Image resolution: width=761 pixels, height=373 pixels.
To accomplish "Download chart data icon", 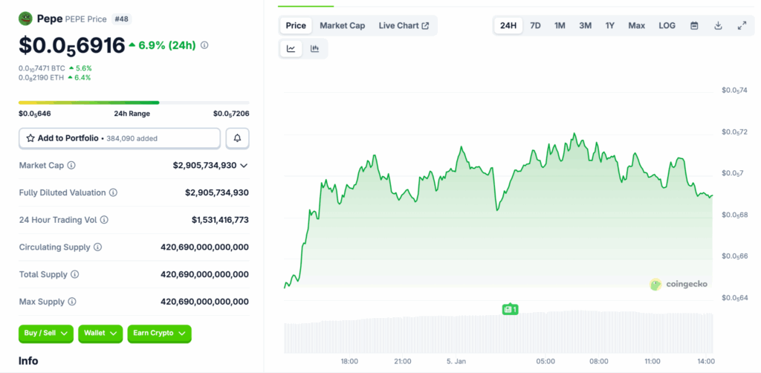I will tap(718, 25).
